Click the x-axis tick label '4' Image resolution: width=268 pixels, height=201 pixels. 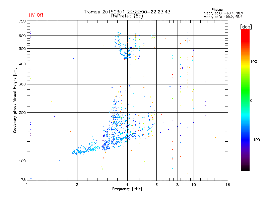(127, 185)
